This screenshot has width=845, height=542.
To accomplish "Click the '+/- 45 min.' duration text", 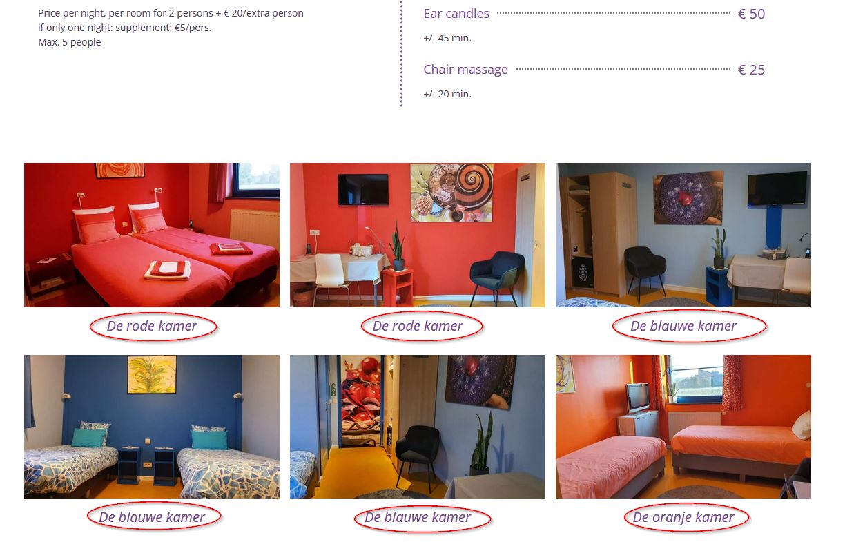I will click(447, 38).
